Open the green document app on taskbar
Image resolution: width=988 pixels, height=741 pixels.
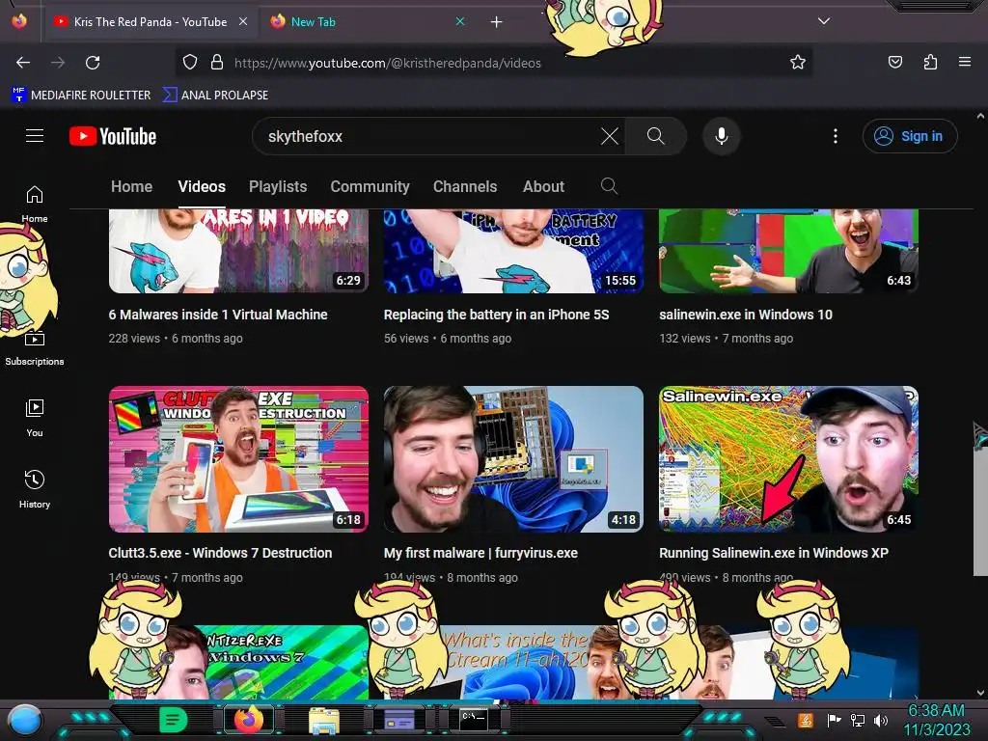coord(173,720)
